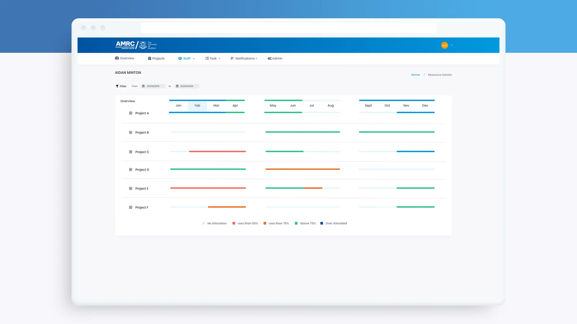The width and height of the screenshot is (577, 324).
Task: Open Admin via the gear icon
Action: [270, 58]
